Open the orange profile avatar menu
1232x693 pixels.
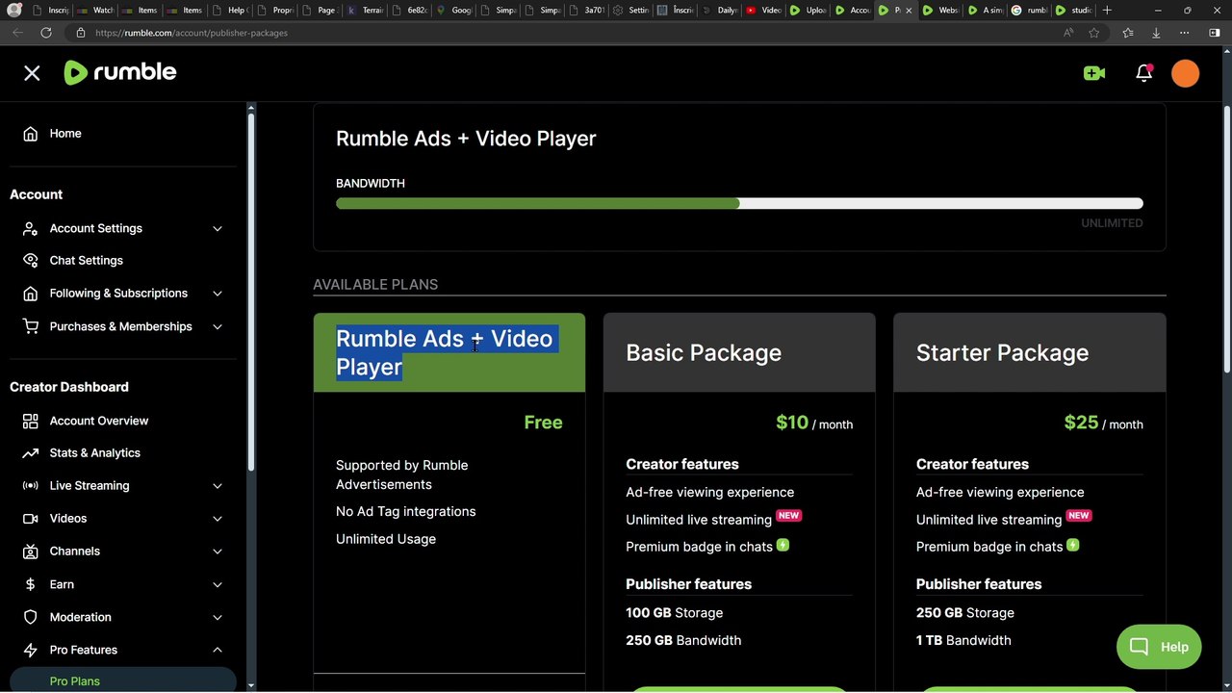point(1185,73)
